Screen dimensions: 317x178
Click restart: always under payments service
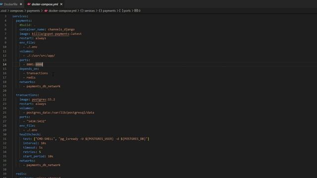33,38
